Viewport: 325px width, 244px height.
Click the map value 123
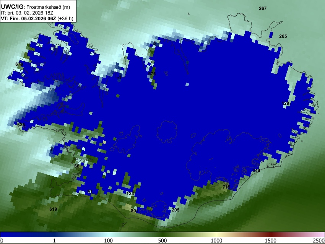130,194
